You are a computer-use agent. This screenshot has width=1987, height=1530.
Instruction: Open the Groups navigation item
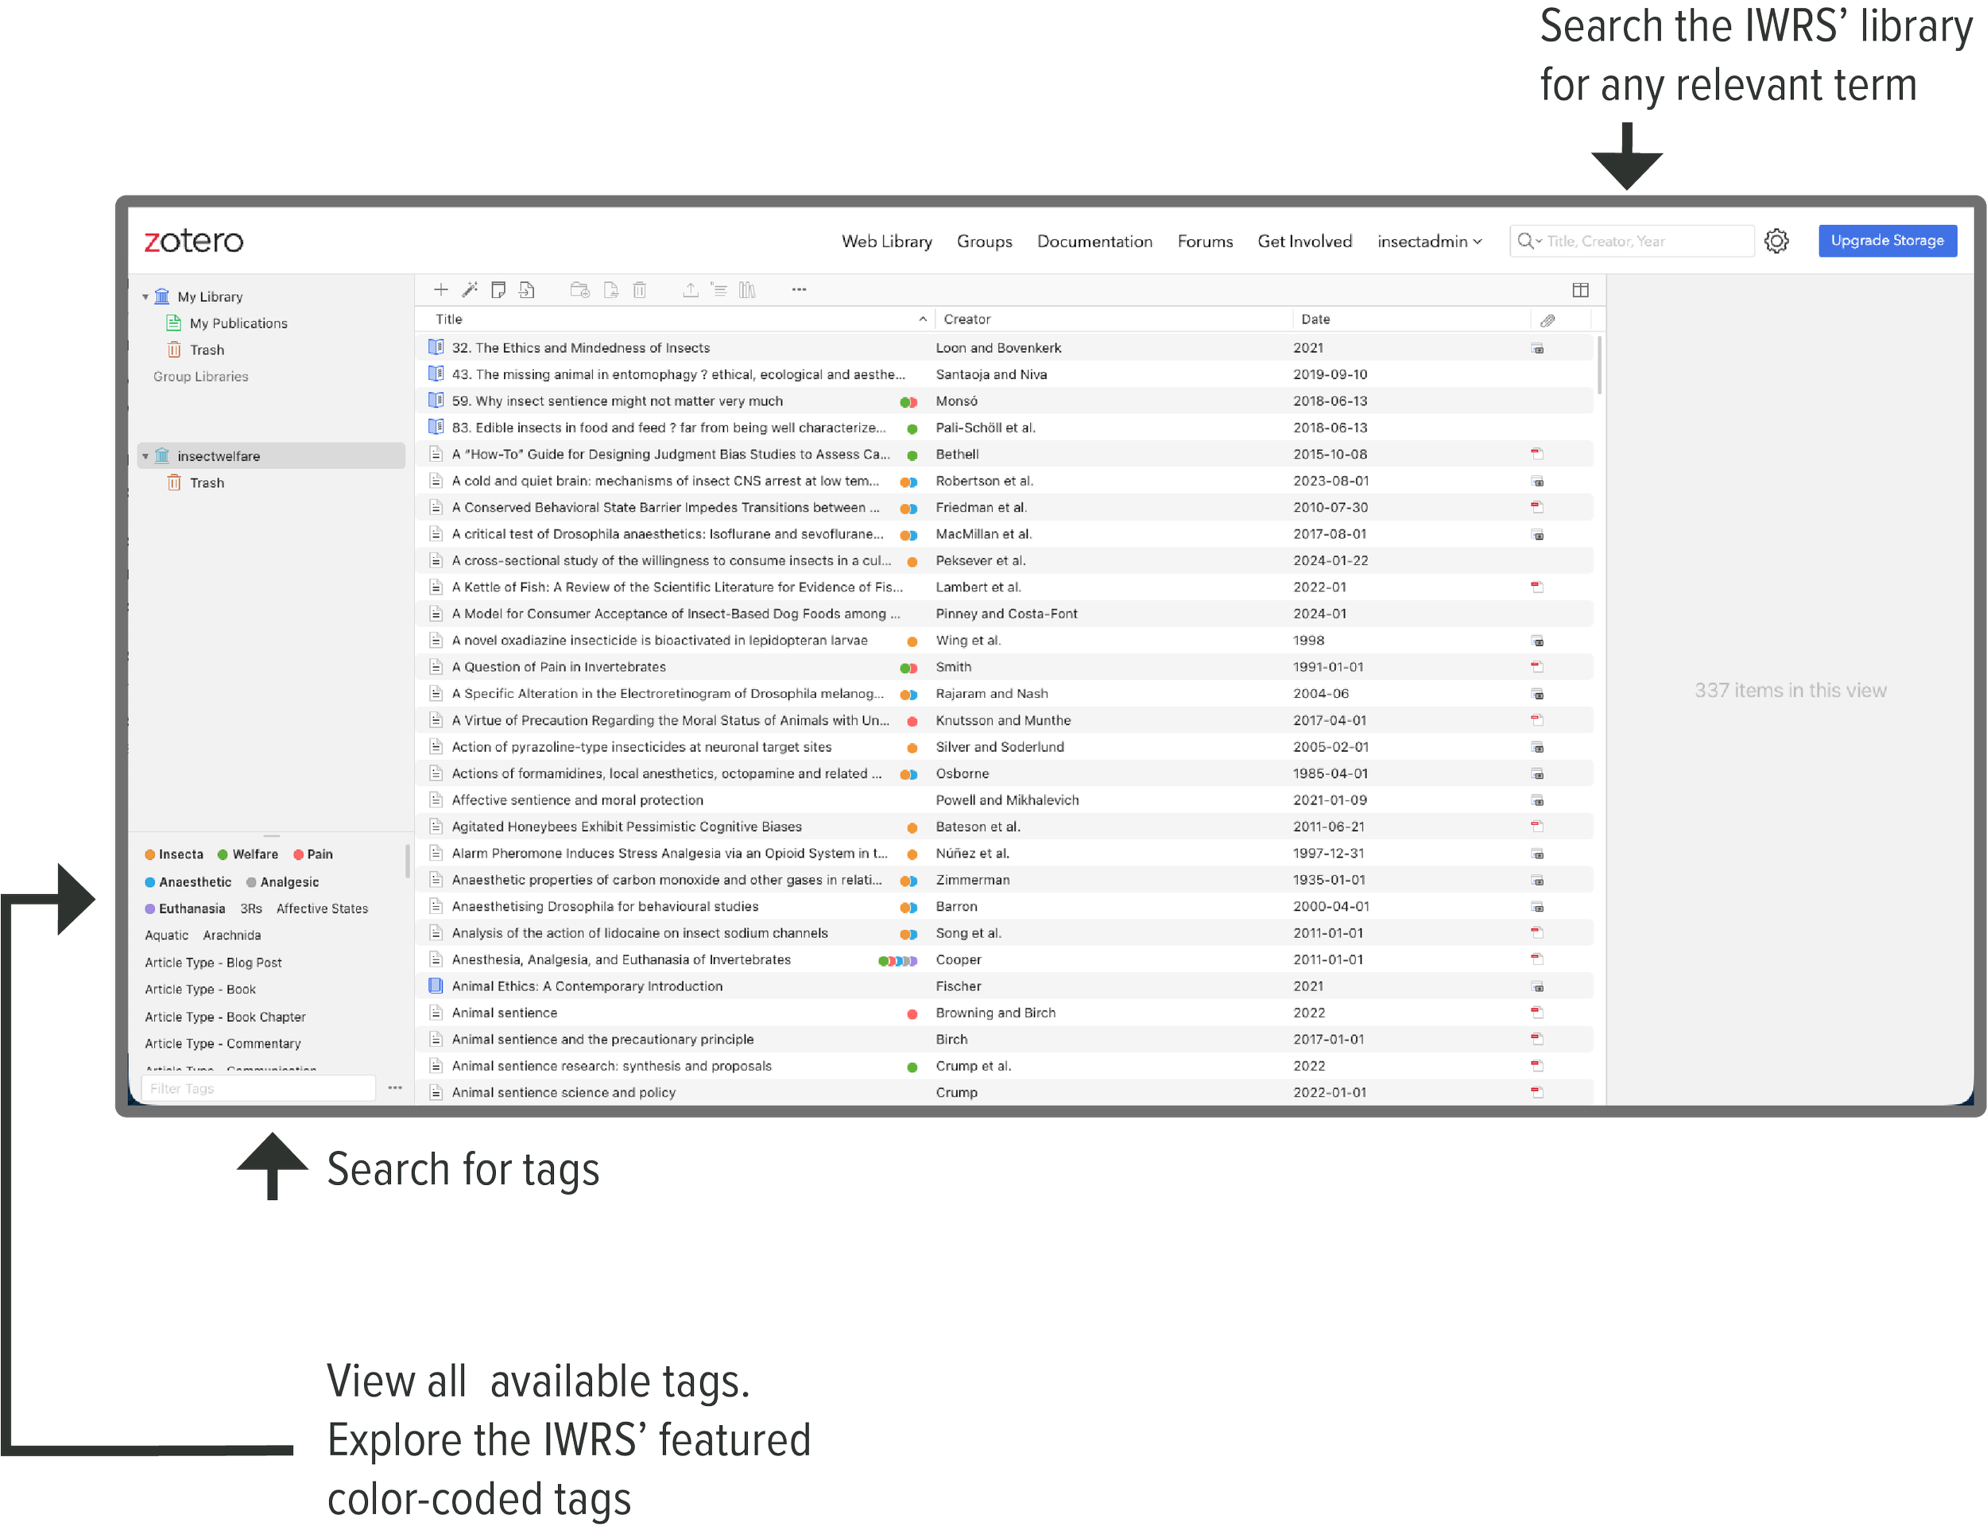(x=985, y=242)
